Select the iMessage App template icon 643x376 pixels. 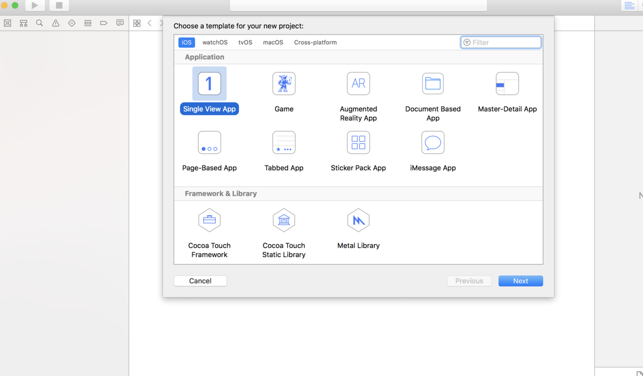point(433,143)
